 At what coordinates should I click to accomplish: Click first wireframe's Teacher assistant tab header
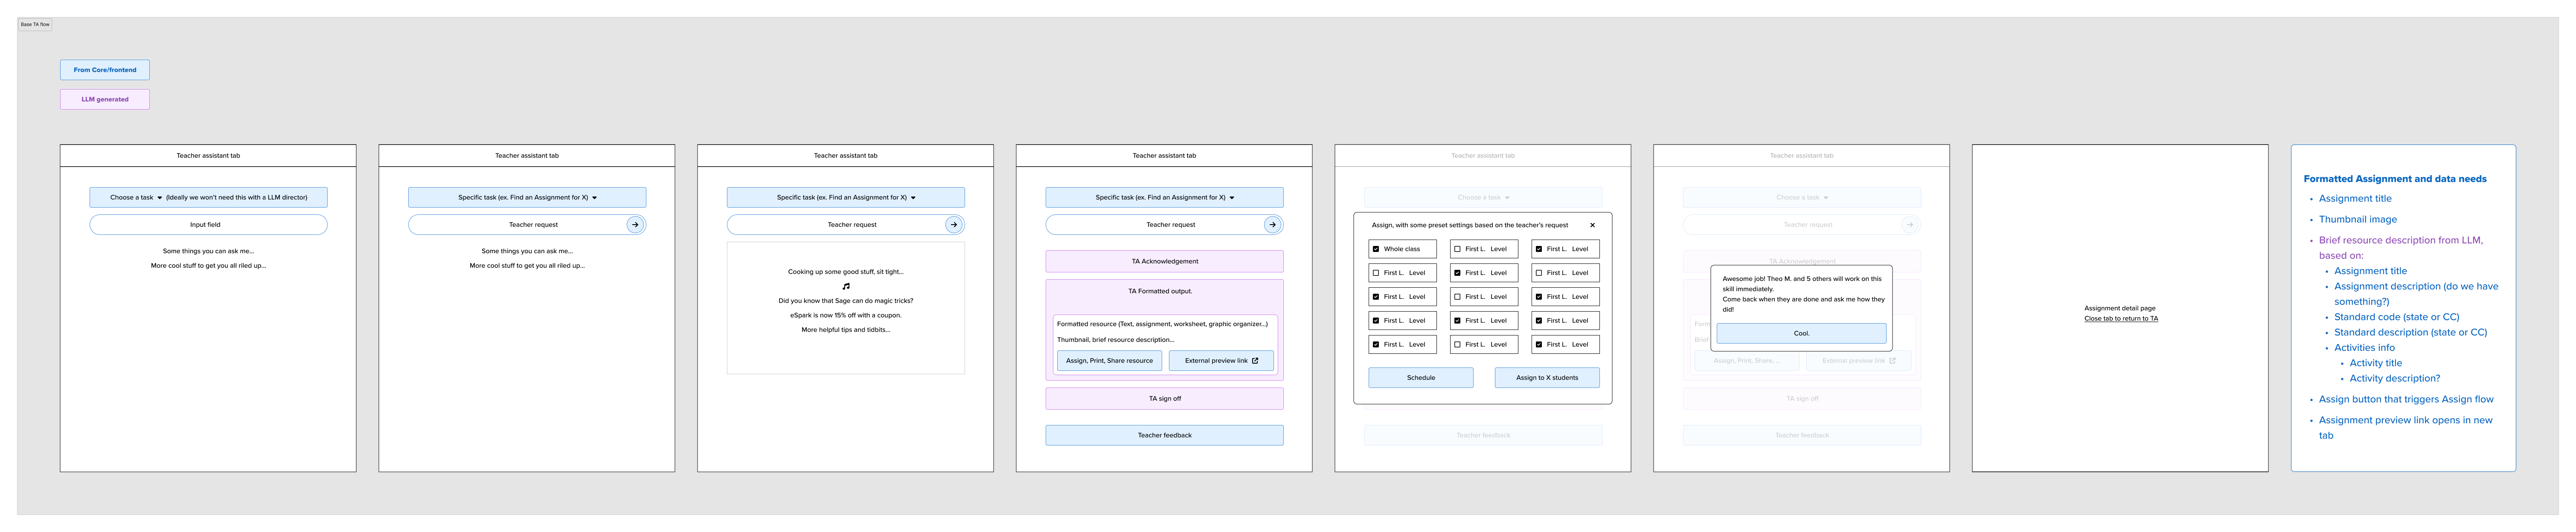pyautogui.click(x=208, y=156)
